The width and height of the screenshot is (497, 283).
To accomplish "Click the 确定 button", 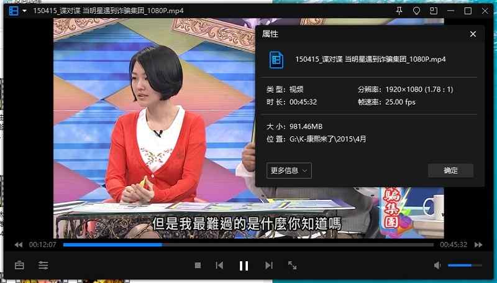I will pos(450,170).
